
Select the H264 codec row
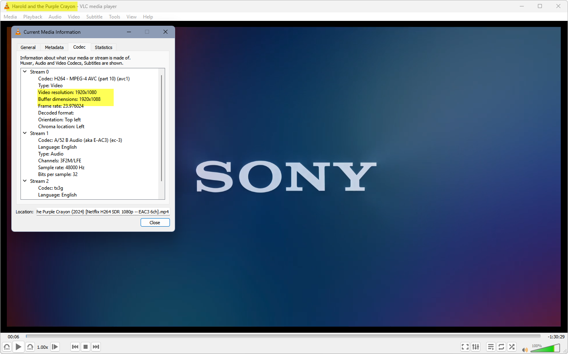[84, 79]
